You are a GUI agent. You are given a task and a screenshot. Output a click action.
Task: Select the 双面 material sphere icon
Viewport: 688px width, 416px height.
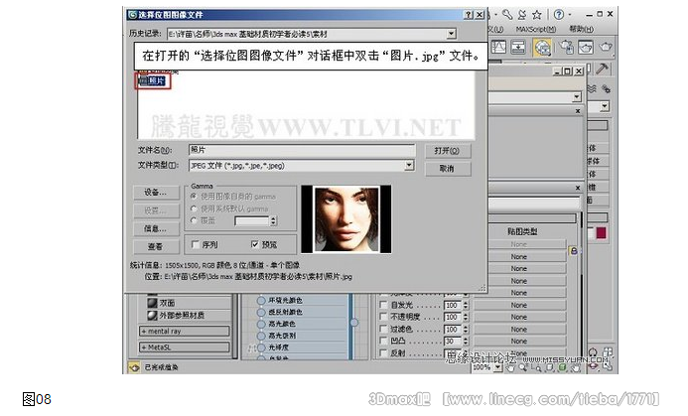152,303
